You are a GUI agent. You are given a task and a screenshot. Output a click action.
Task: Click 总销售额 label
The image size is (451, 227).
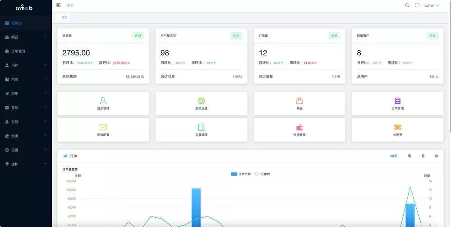coord(69,76)
